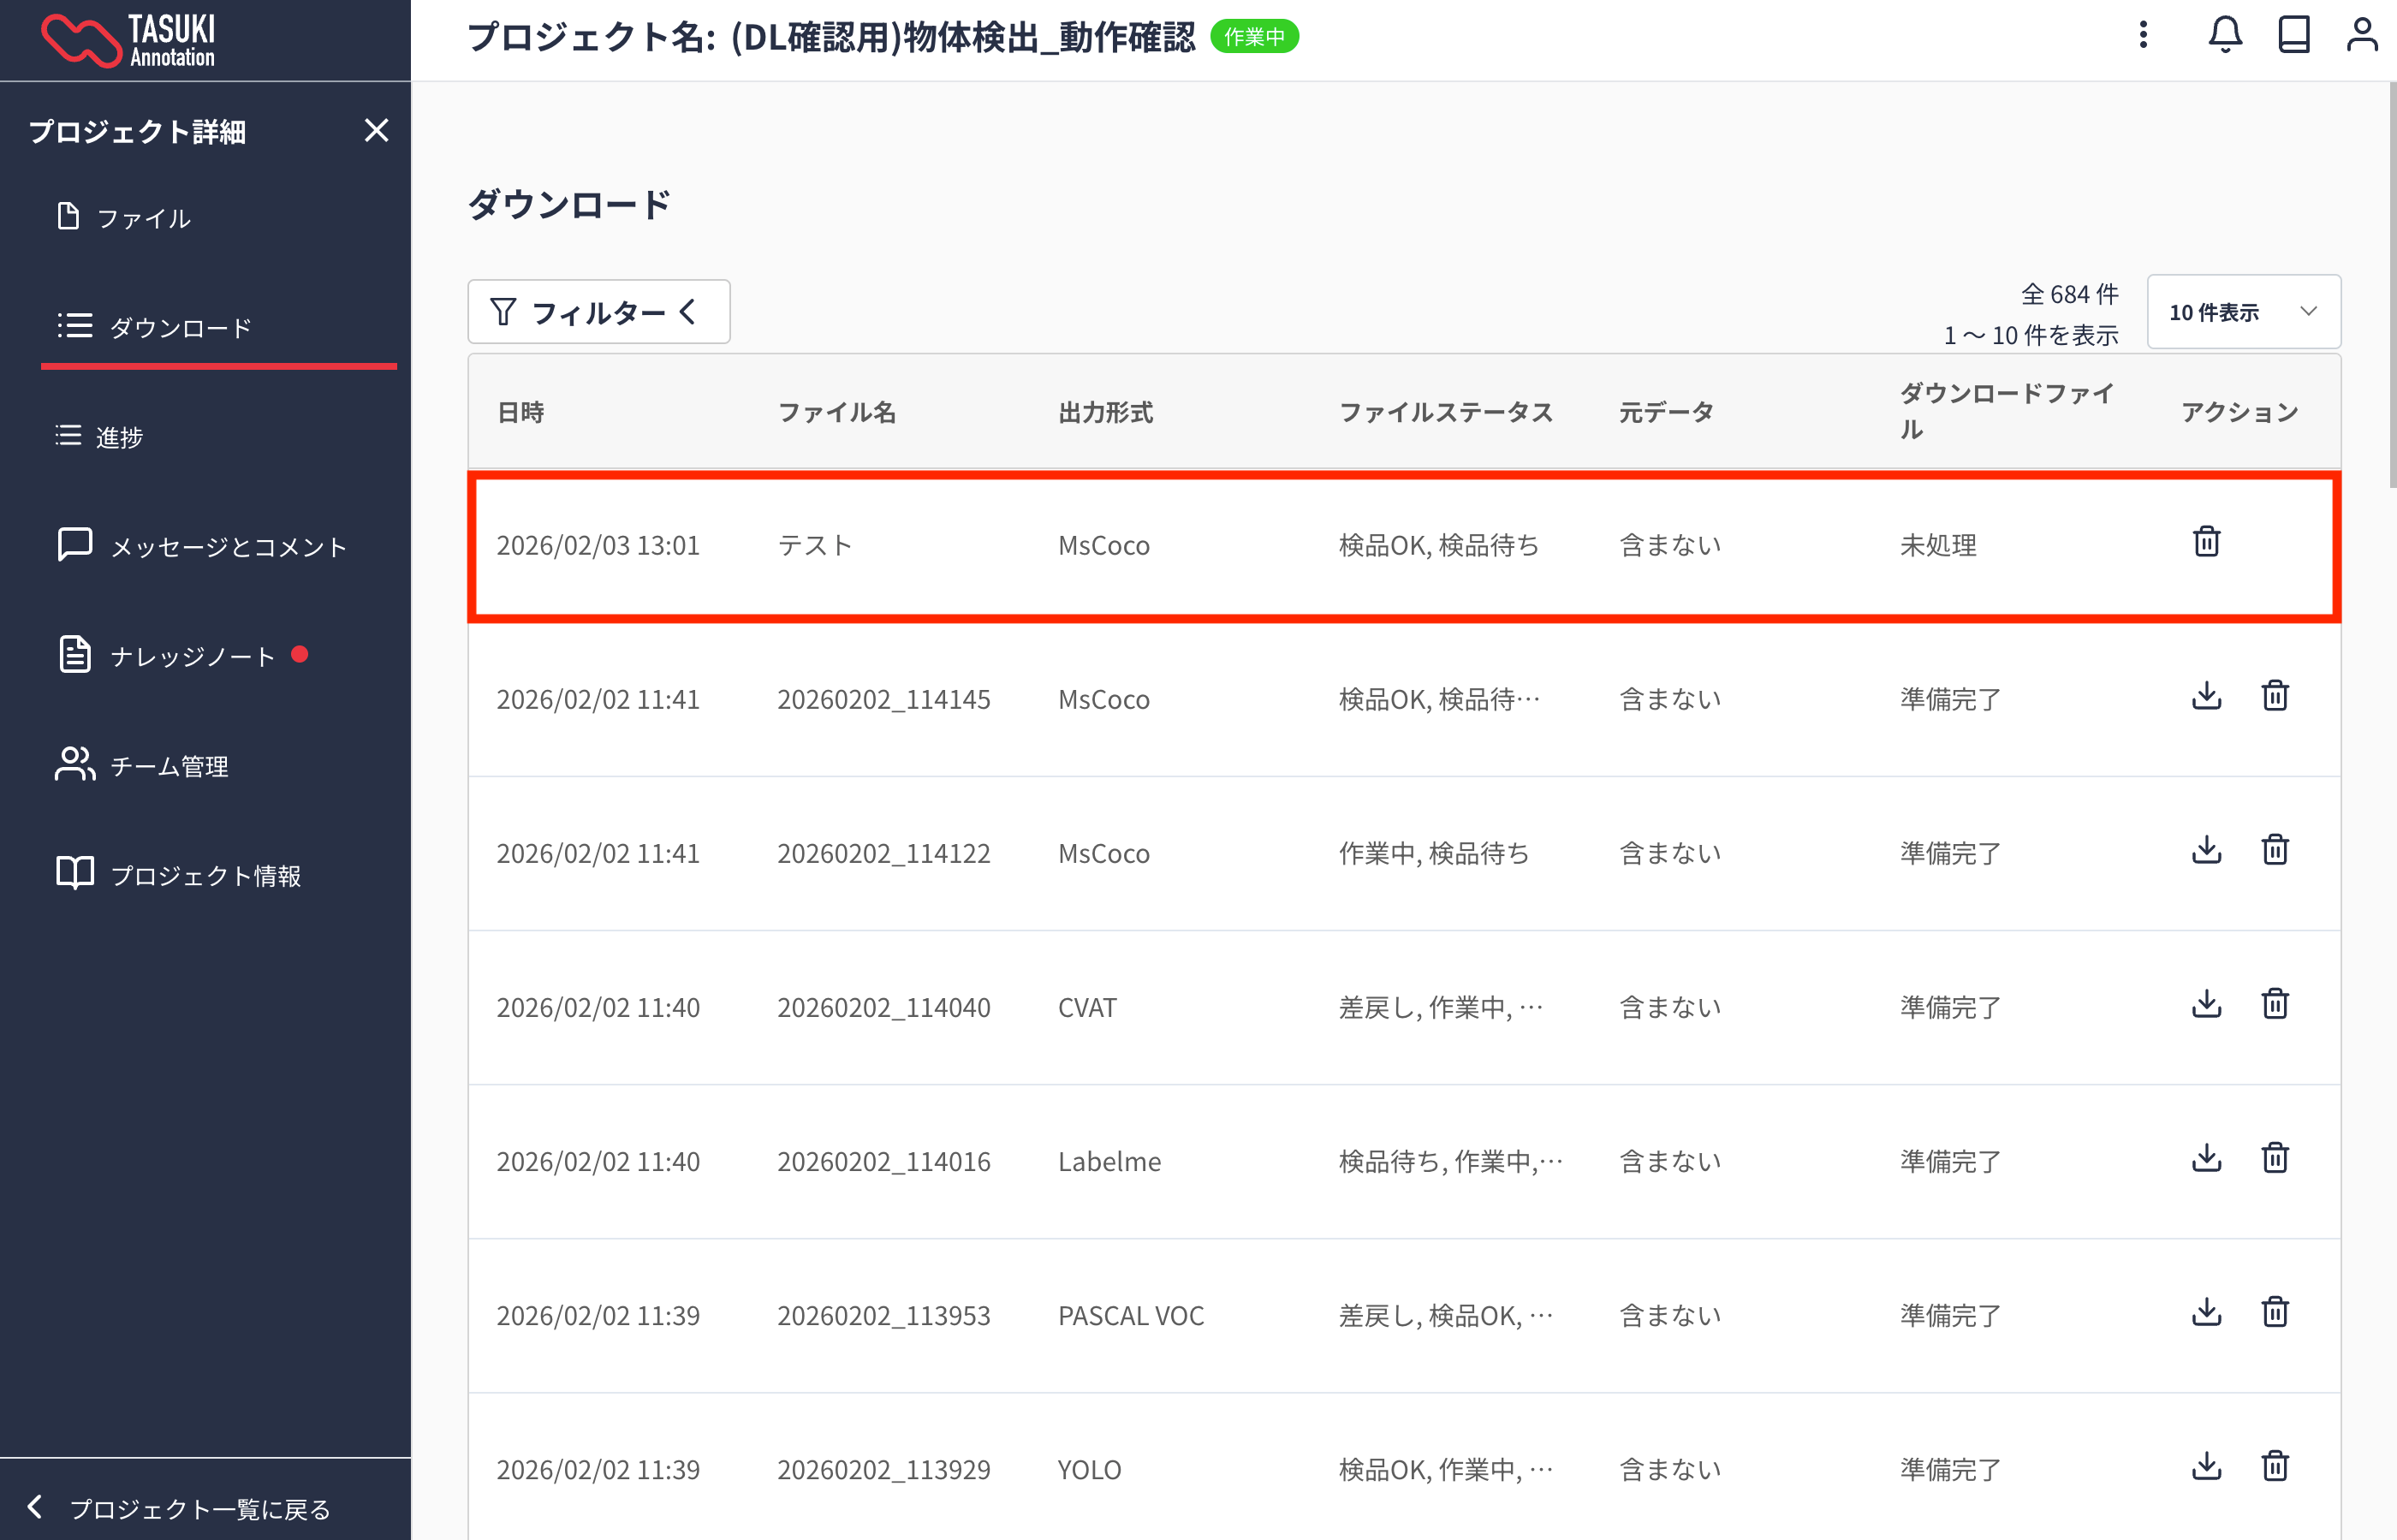The width and height of the screenshot is (2397, 1540).
Task: Download the CVAT format export
Action: [x=2206, y=1004]
